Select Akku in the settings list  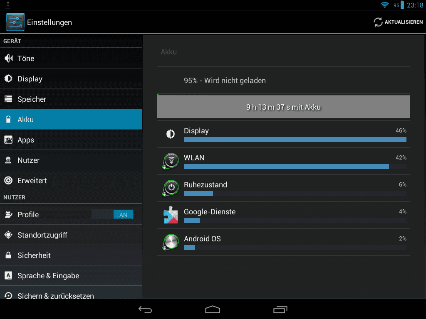71,119
